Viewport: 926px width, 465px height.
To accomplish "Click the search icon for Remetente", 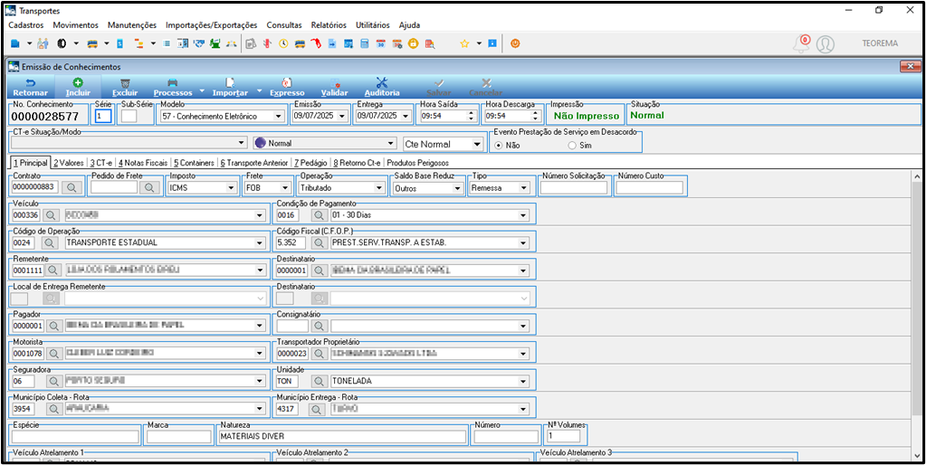I will [x=53, y=270].
